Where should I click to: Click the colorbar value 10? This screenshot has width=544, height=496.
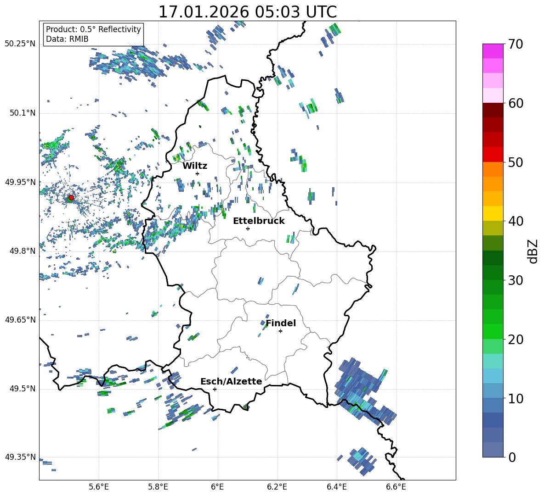pos(516,398)
